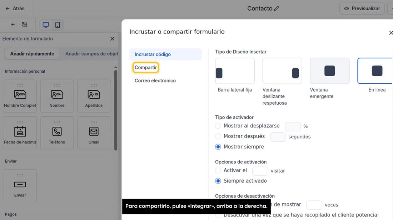The image size is (393, 220).
Task: Choose Ventana deslizante respetuosa layout
Action: (282, 71)
